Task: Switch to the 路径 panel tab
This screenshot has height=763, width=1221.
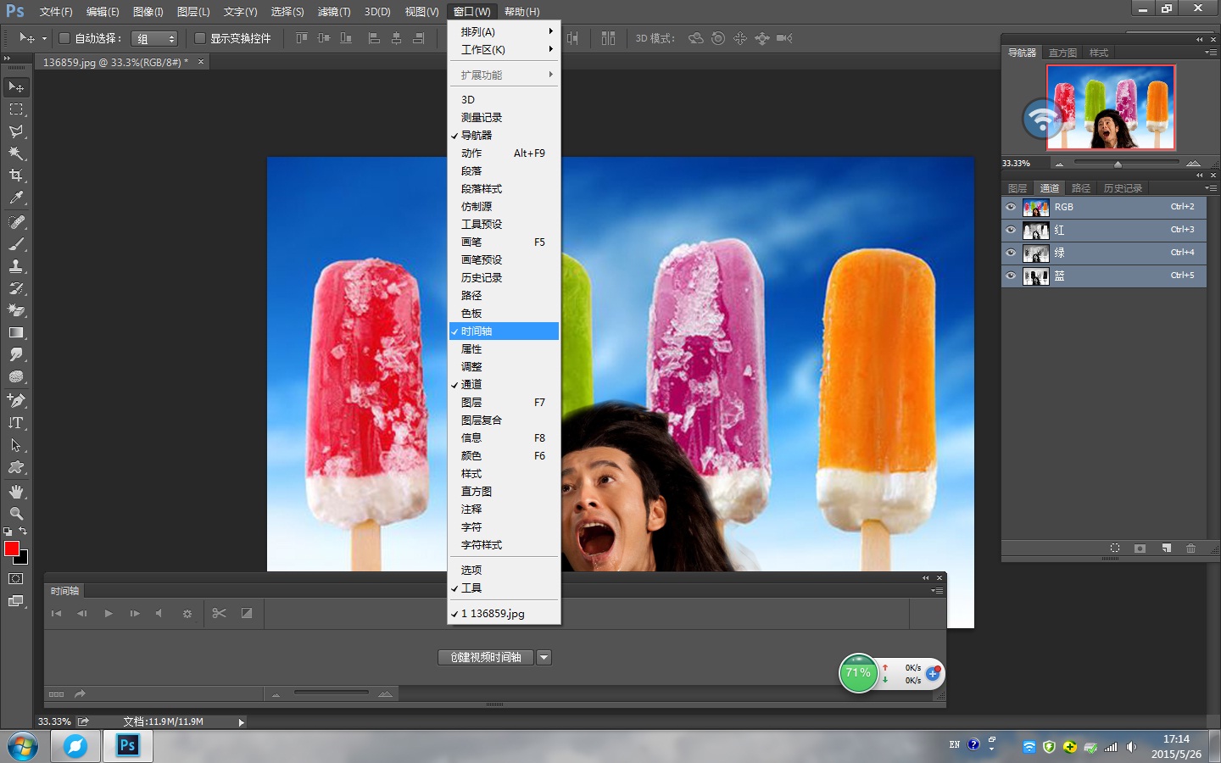Action: tap(1081, 188)
